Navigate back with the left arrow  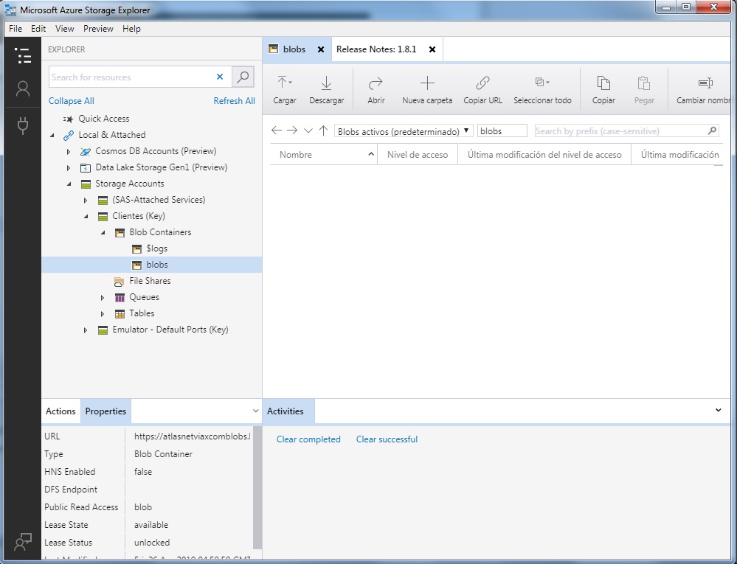pyautogui.click(x=277, y=130)
